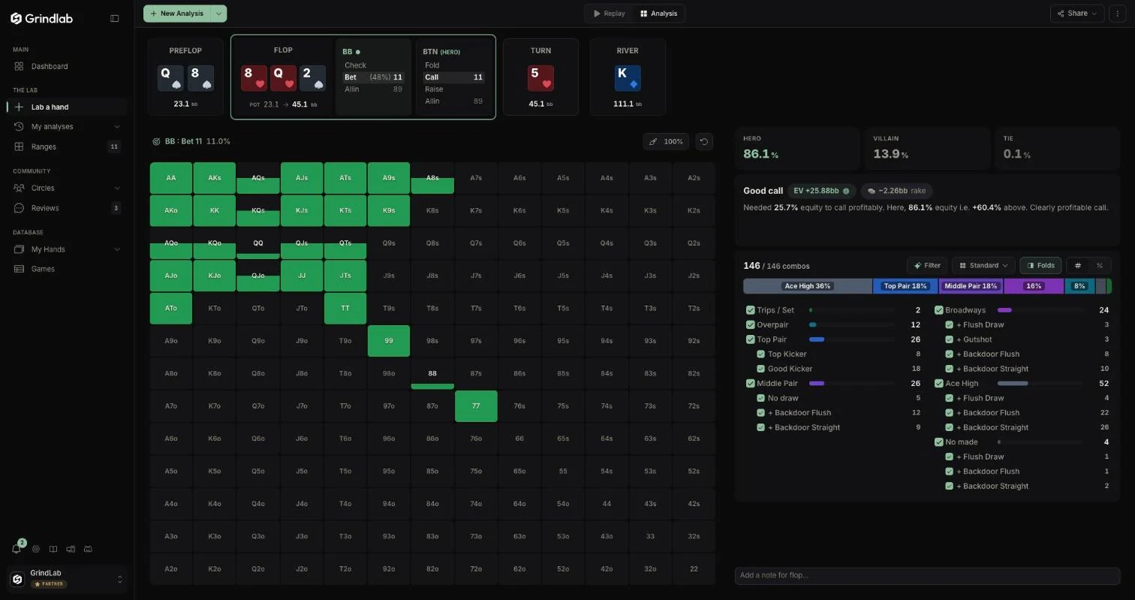Collapse the sidebar with the panel icon

tap(115, 18)
